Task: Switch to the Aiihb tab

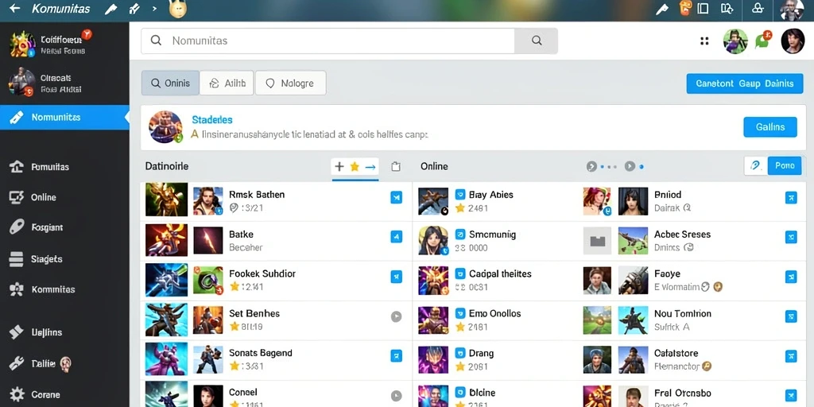Action: click(x=227, y=83)
